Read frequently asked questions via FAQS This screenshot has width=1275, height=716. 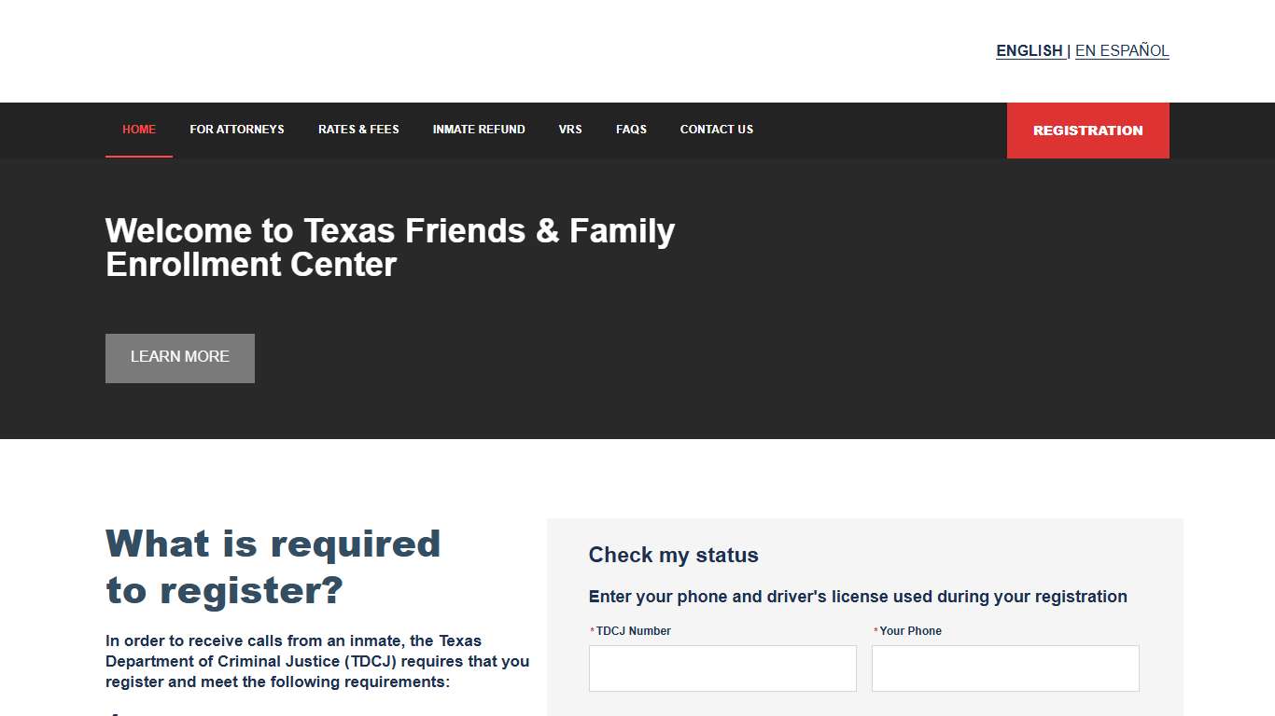click(631, 130)
